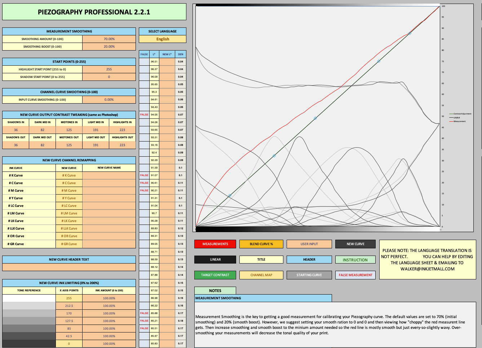Click white tone reference swatch beside 255
The height and width of the screenshot is (348, 482).
(x=29, y=298)
